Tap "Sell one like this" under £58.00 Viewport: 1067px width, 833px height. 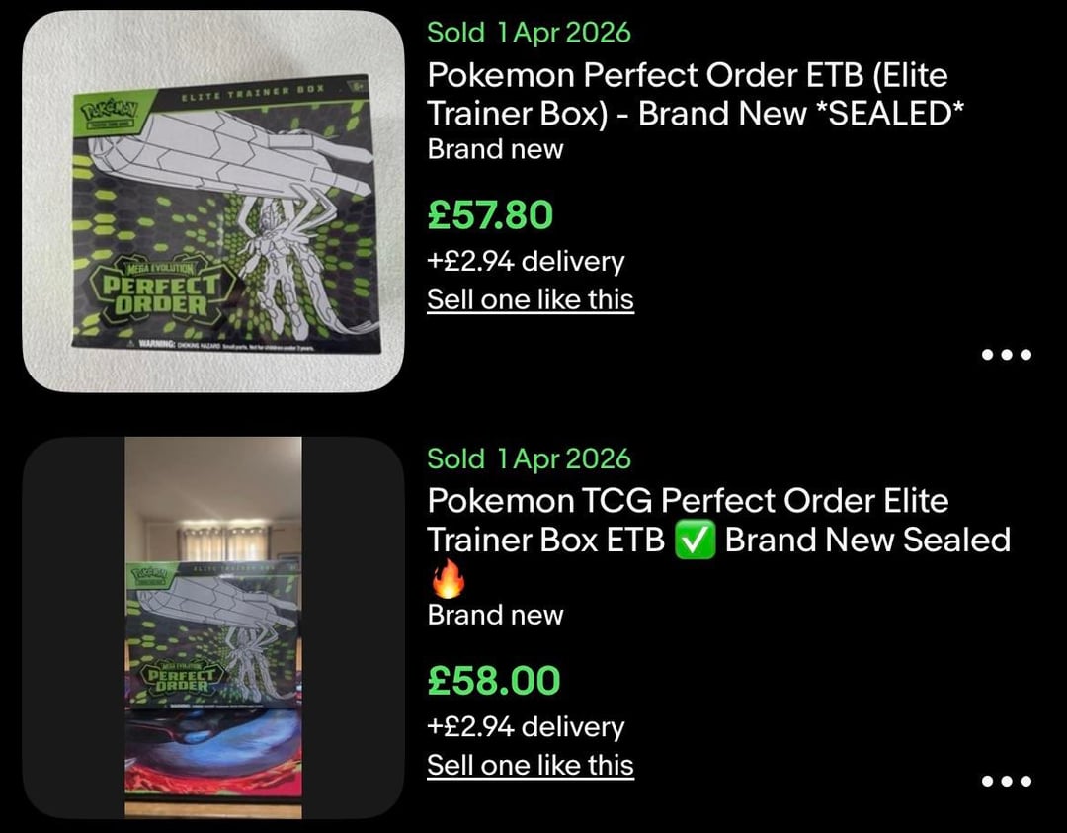point(531,765)
